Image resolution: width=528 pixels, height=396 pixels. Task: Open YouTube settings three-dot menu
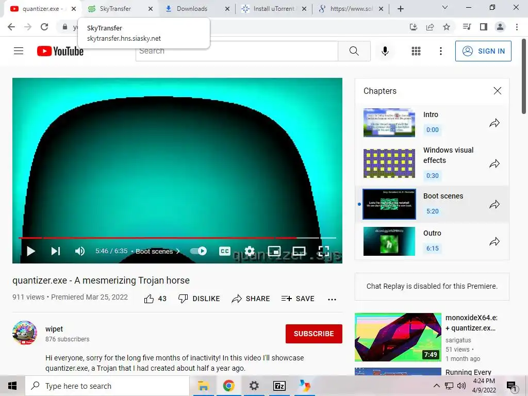click(441, 51)
